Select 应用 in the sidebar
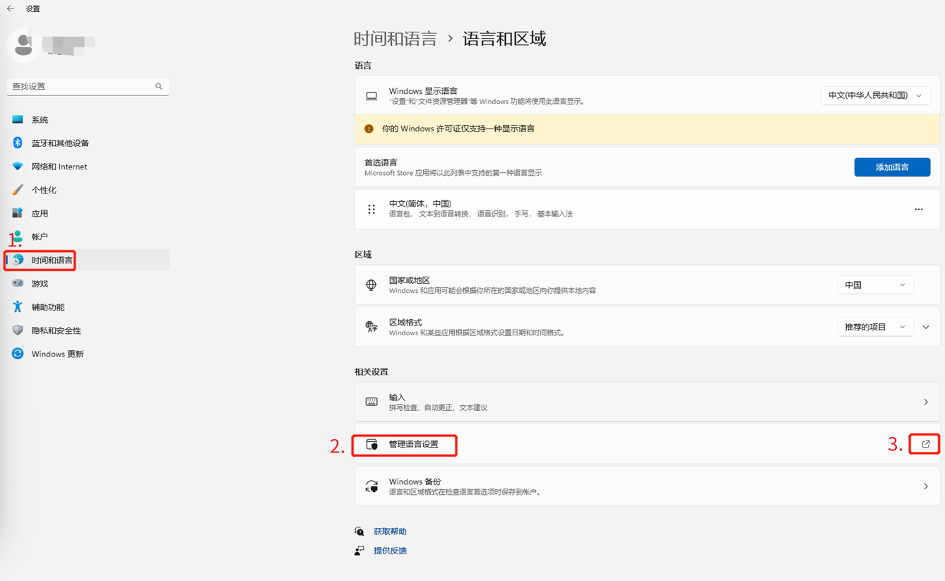 [88, 213]
